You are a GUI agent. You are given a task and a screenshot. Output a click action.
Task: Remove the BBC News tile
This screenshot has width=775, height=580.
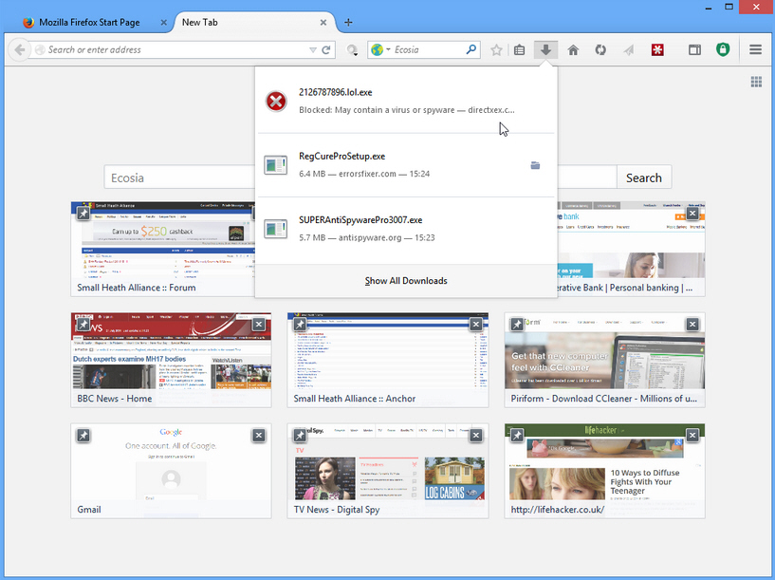[259, 325]
